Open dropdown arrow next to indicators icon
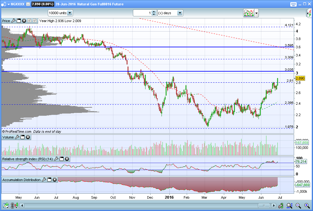 click(257, 13)
